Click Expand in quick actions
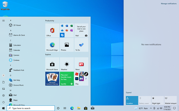Viewport: 179px width, 111px height. point(129,92)
